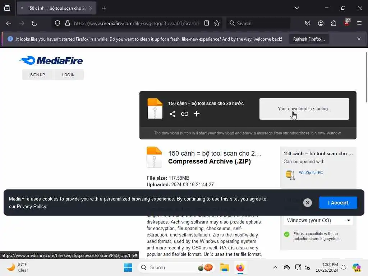Image resolution: width=368 pixels, height=276 pixels.
Task: Open the list all tabs chevron
Action: (x=296, y=8)
